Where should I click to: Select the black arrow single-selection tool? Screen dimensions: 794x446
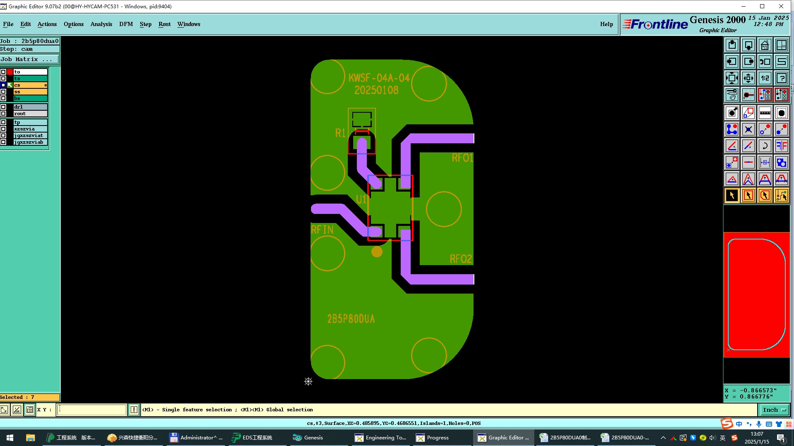pos(732,195)
